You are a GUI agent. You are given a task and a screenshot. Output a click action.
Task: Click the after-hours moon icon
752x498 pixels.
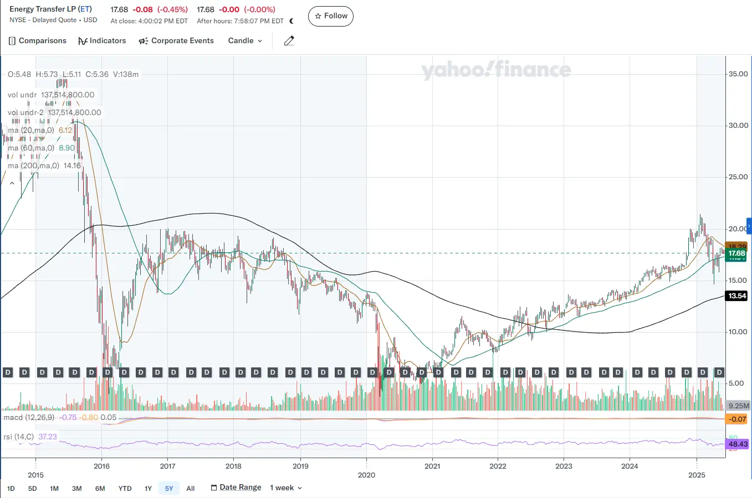point(291,21)
